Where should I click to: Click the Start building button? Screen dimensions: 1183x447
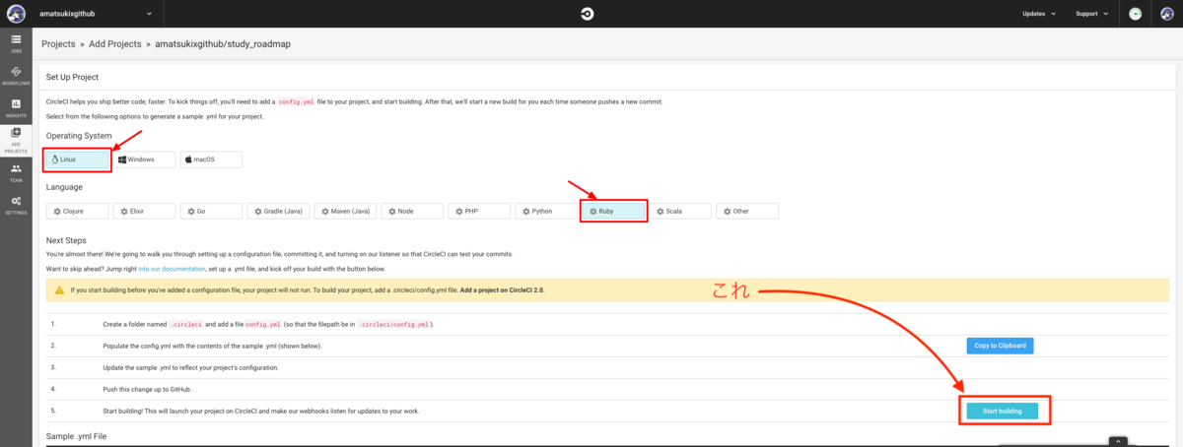(1002, 411)
